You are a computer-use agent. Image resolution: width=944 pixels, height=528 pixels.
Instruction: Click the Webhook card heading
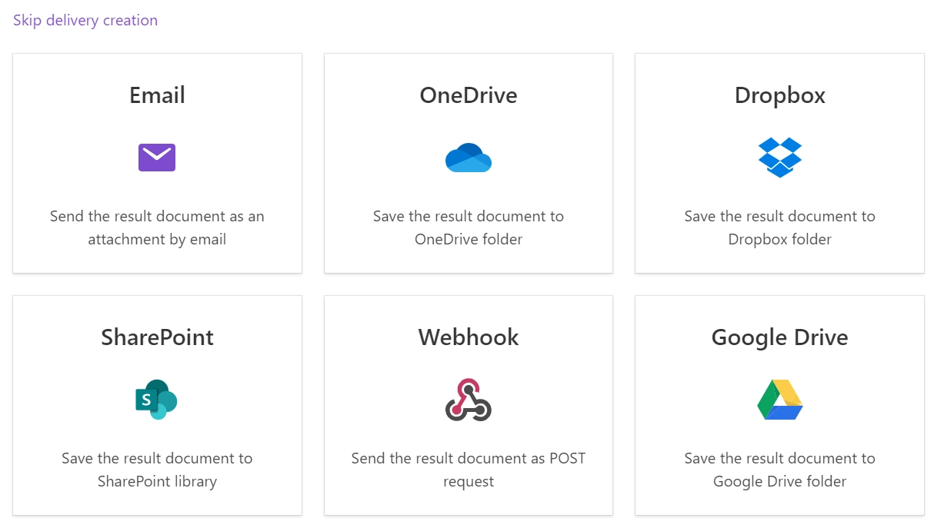[x=469, y=337]
